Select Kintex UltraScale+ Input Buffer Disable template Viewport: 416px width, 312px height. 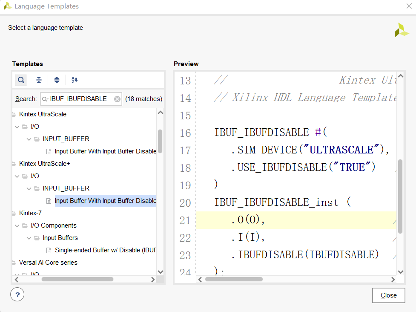(x=105, y=201)
